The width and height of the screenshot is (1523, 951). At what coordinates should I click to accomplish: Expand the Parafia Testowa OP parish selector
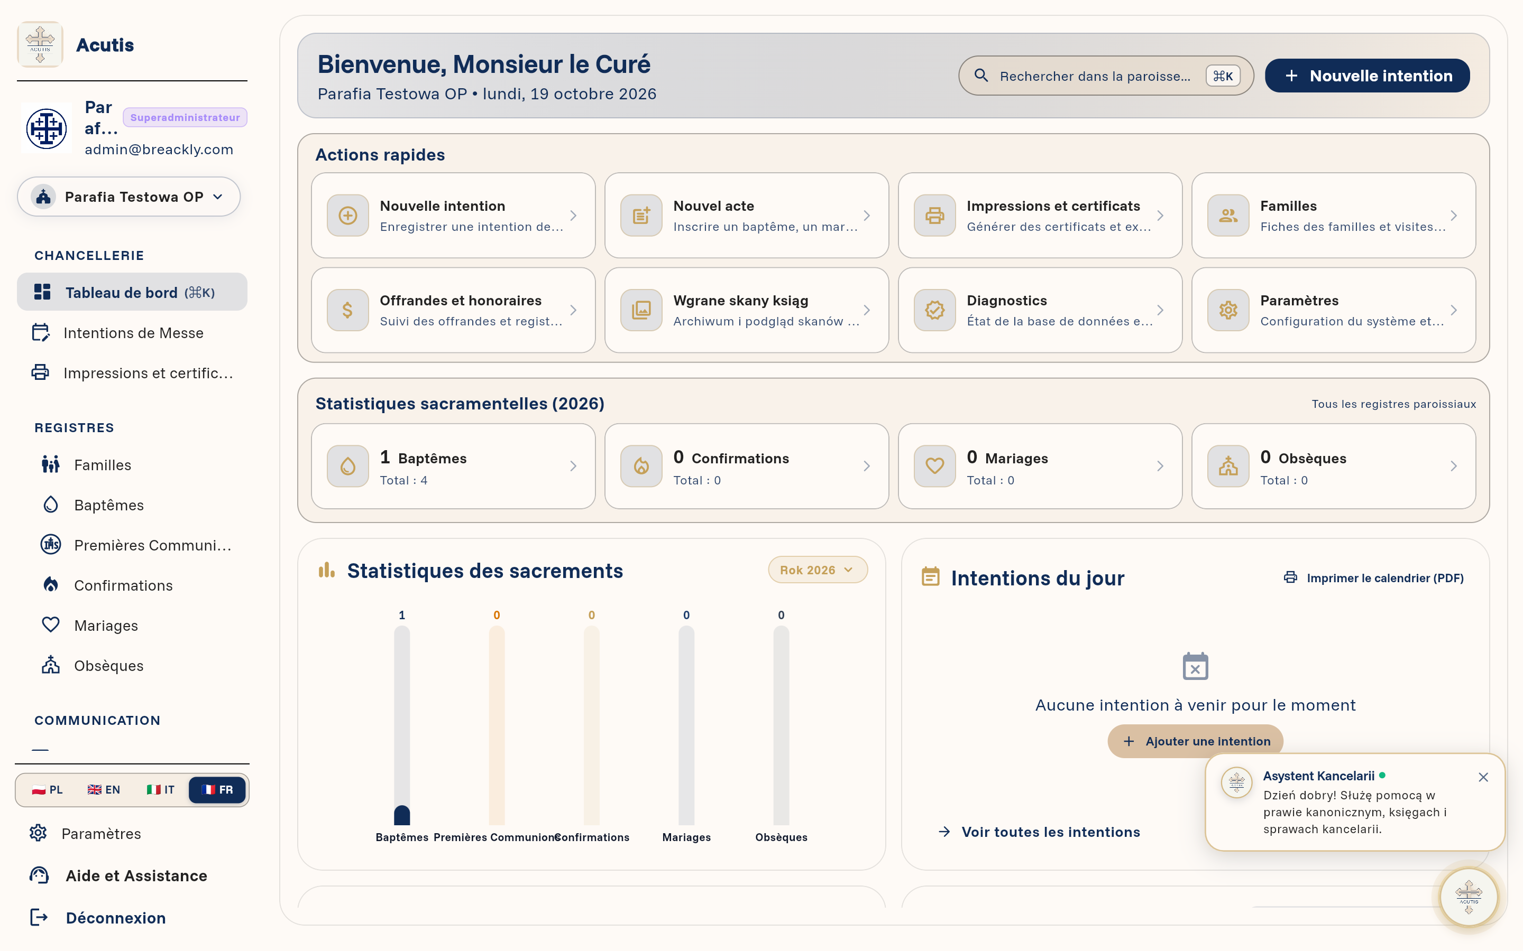click(x=129, y=197)
